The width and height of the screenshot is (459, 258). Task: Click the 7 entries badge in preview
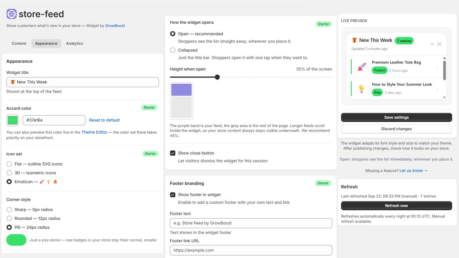pyautogui.click(x=404, y=41)
